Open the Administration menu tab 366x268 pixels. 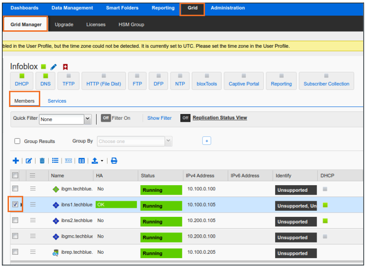228,8
